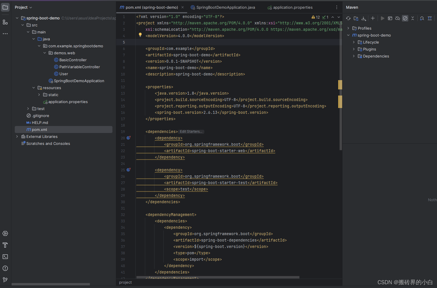Click the Project panel horizontal scrollbar
The image size is (437, 288).
(x=51, y=284)
